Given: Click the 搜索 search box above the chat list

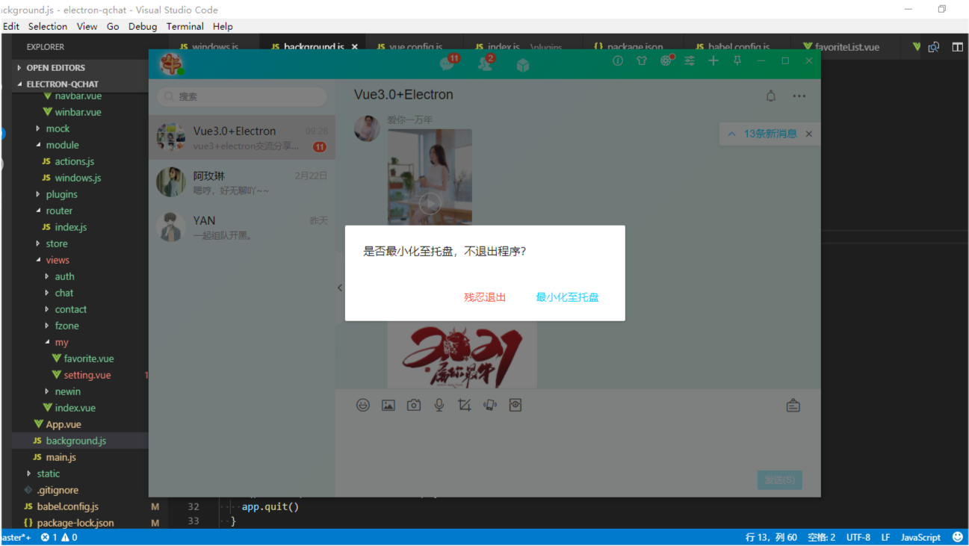Looking at the screenshot, I should click(241, 96).
